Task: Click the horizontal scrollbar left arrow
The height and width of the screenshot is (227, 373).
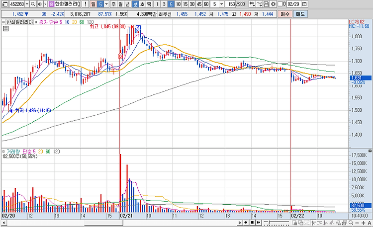Action: (x=4, y=223)
